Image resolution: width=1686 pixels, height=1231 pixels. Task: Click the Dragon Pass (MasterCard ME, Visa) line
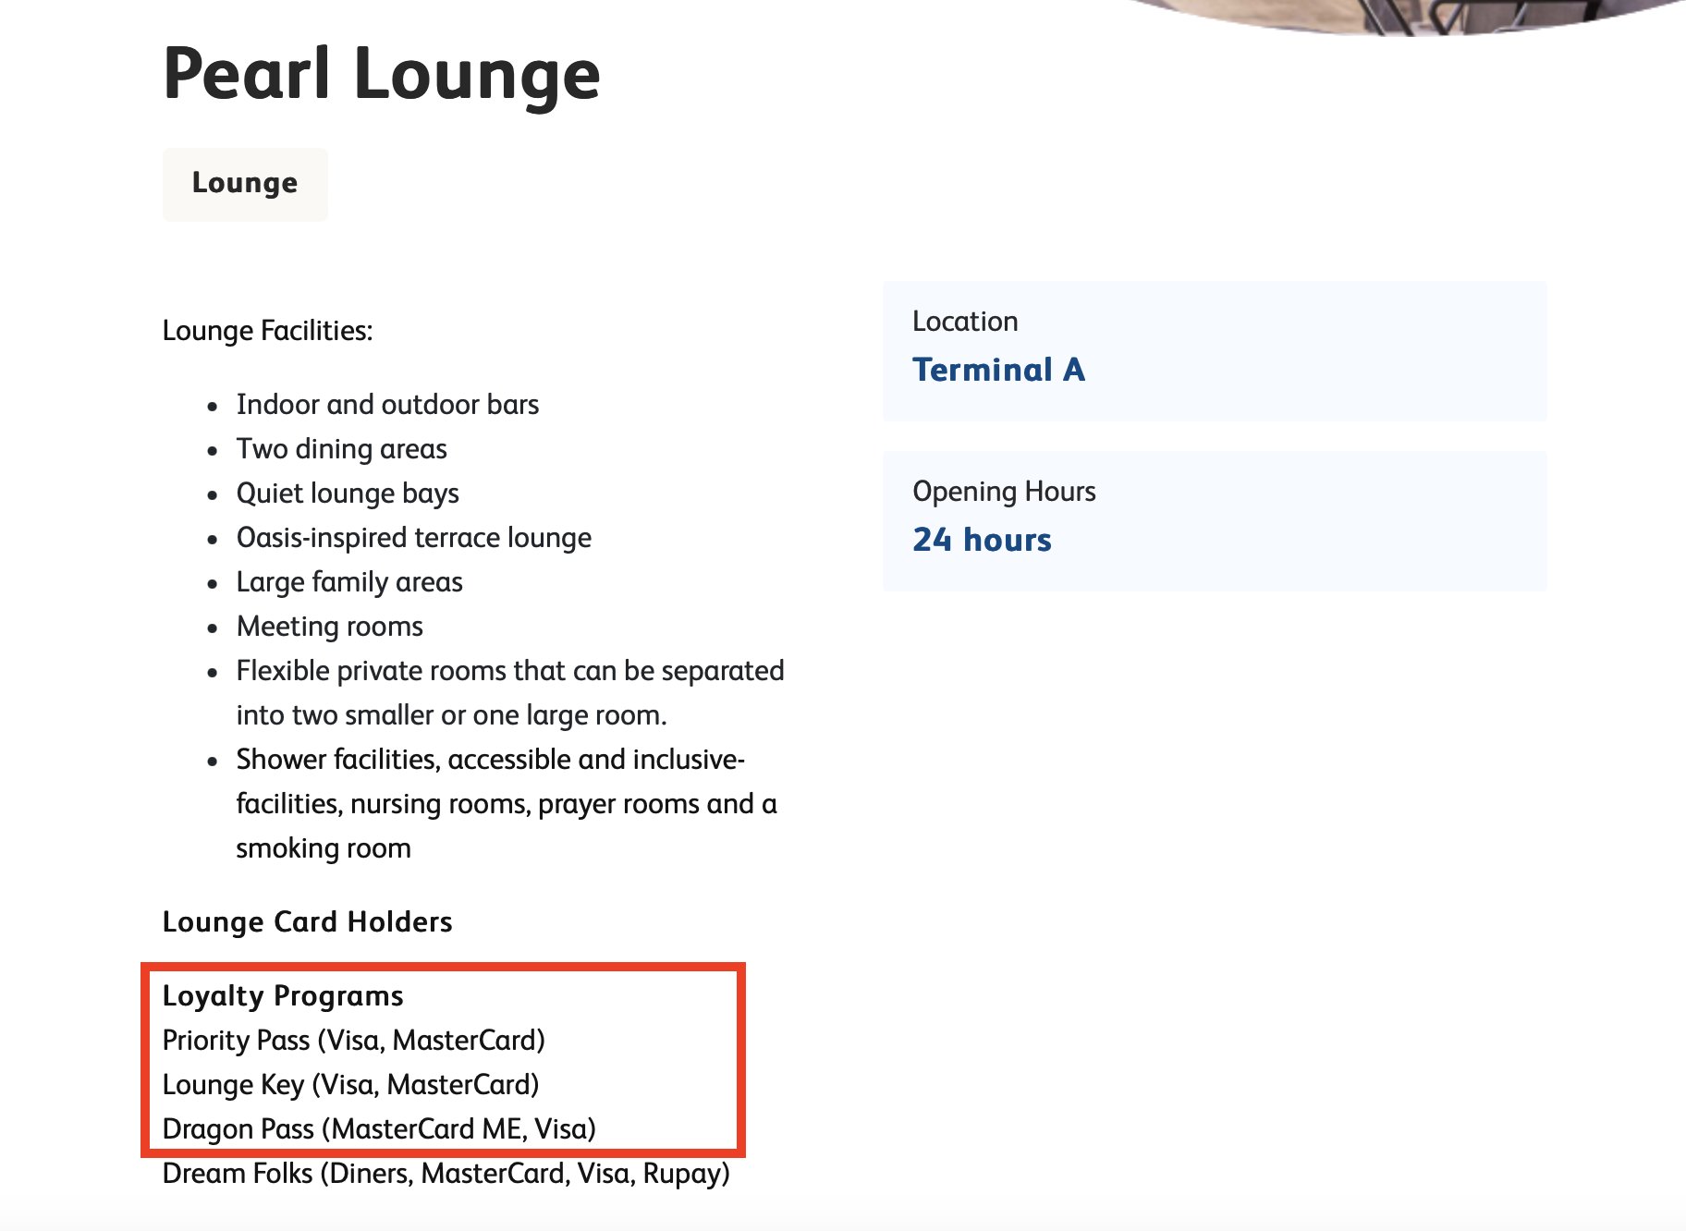(x=379, y=1129)
